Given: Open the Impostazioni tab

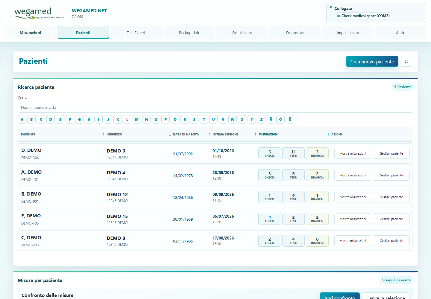Looking at the screenshot, I should pos(348,33).
